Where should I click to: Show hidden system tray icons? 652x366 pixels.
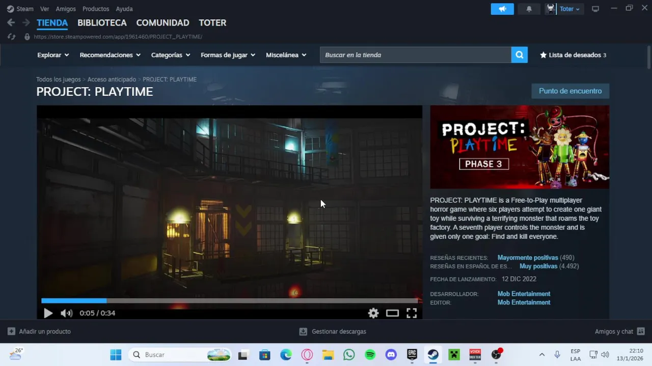click(x=542, y=355)
